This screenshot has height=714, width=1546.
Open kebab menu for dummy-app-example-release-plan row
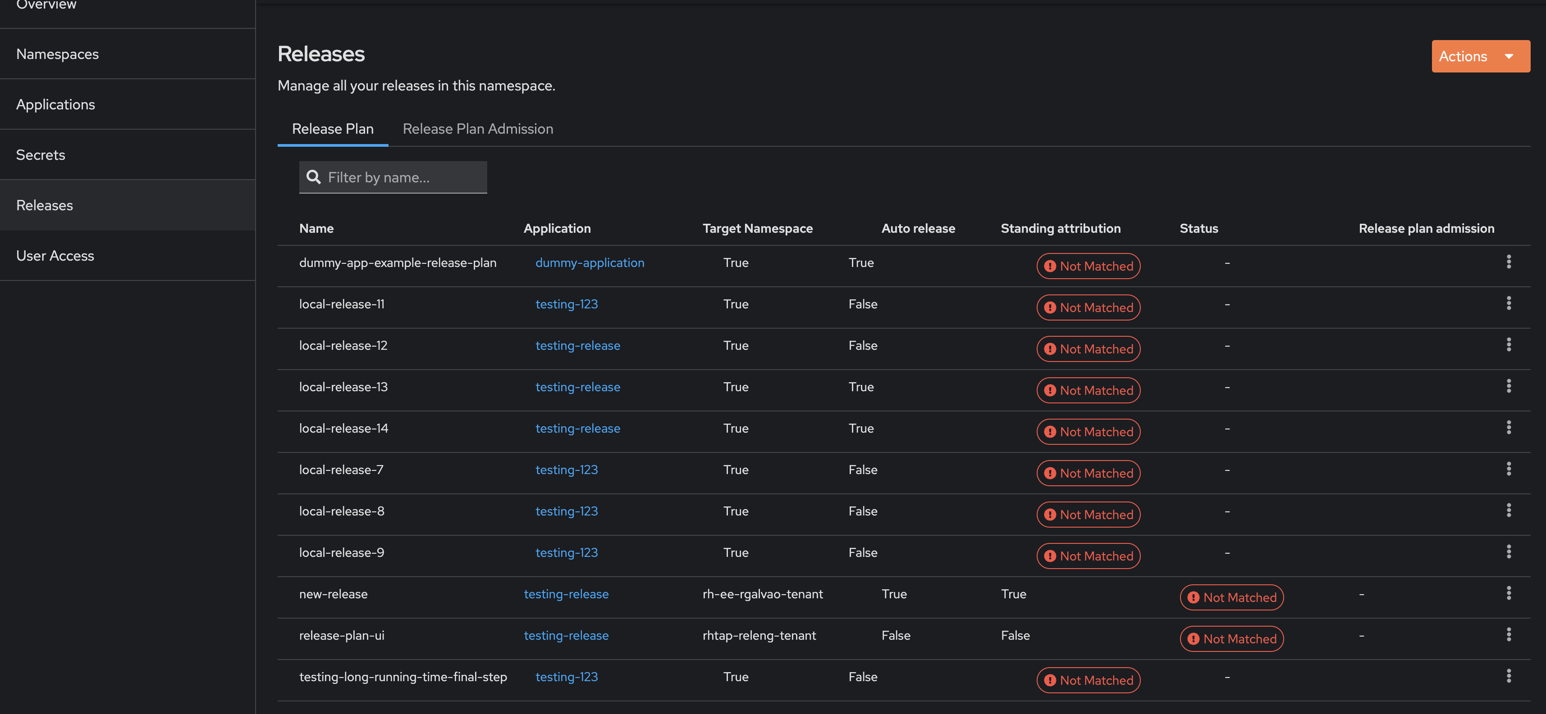(1508, 262)
